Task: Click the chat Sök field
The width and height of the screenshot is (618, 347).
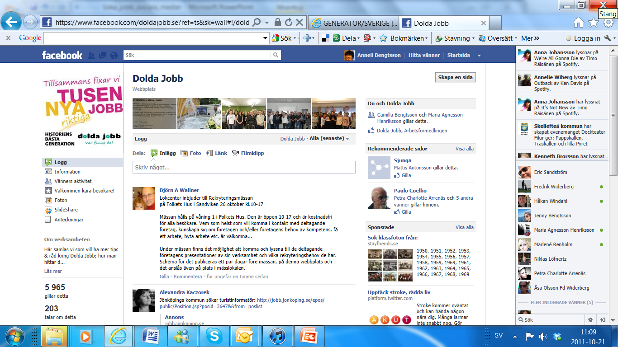Action: (x=551, y=319)
